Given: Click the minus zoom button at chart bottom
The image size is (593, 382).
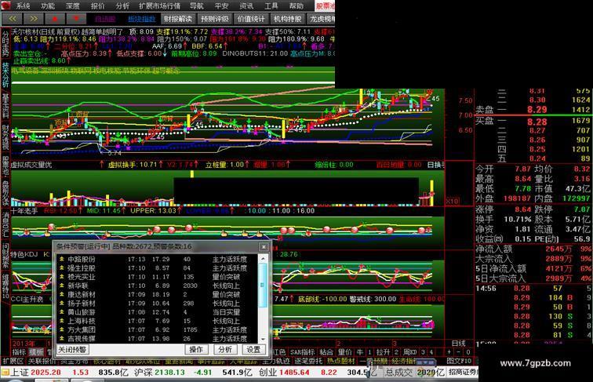Looking at the screenshot, I should [458, 352].
